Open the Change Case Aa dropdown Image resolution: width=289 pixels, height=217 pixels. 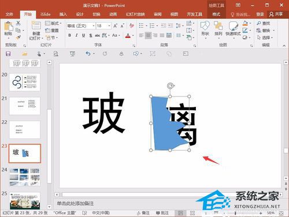coord(116,35)
